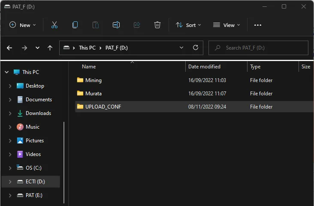Select PAT_F (D:) in the breadcrumb
314x206 pixels.
[x=117, y=48]
